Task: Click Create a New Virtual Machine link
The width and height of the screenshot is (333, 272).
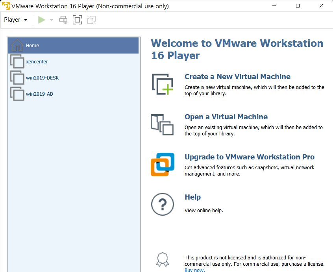Action: coord(237,77)
